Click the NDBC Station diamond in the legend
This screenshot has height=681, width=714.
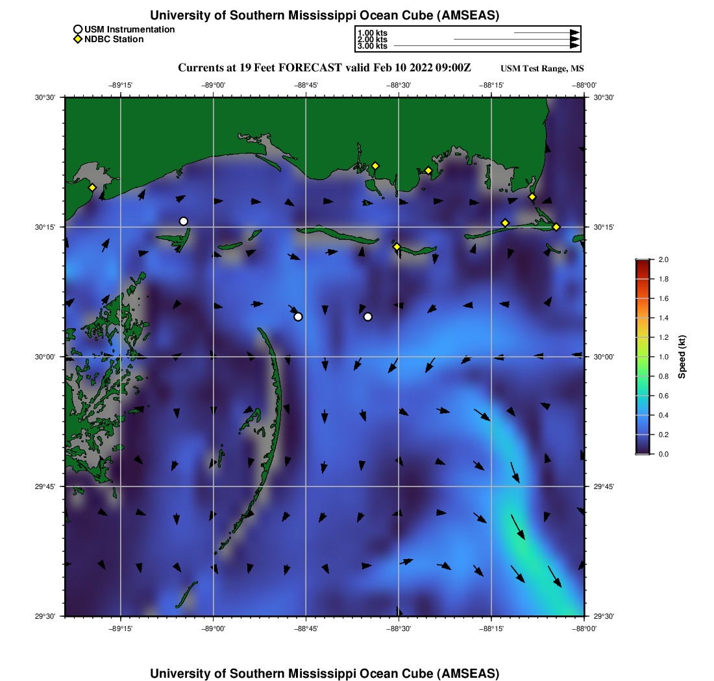(78, 39)
